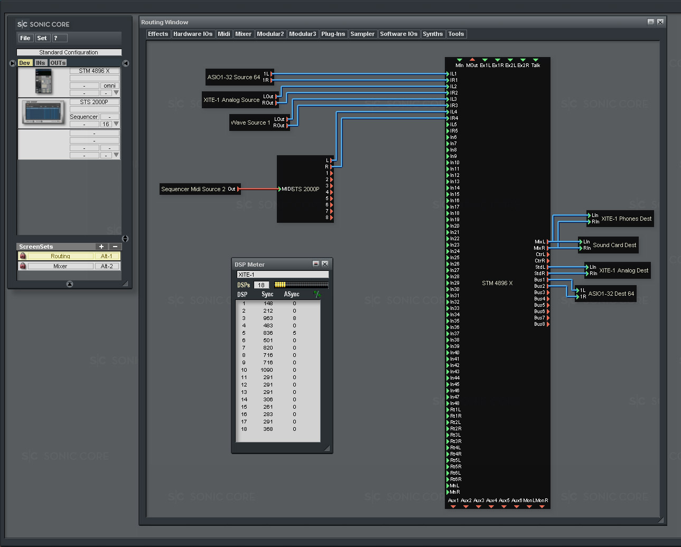
Task: Collapse the panel with the bottom arrow icon
Action: 70,284
